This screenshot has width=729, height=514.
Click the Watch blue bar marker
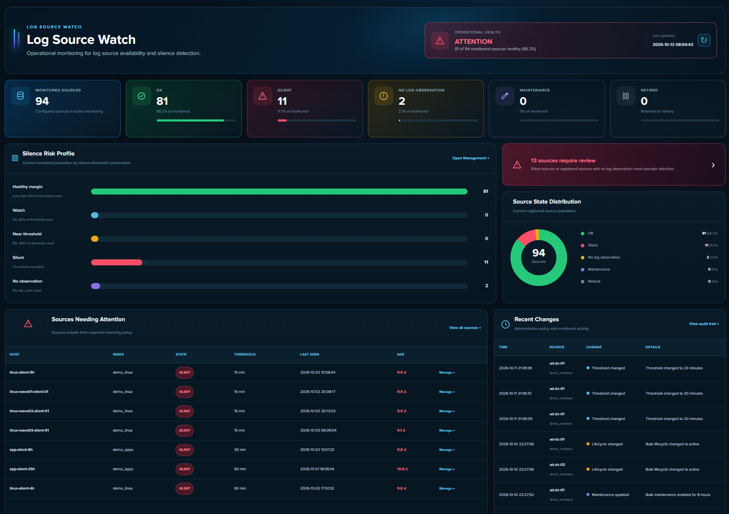point(94,215)
